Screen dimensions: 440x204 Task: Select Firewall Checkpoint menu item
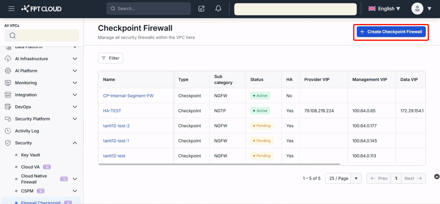[x=41, y=202]
